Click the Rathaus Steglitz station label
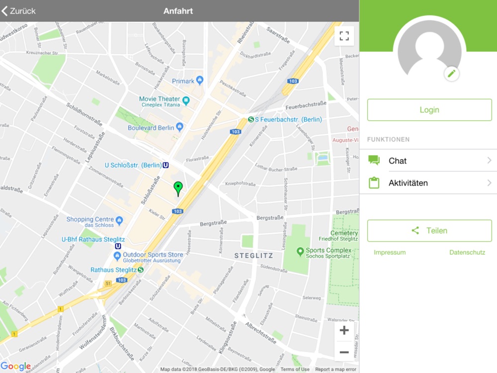Image resolution: width=497 pixels, height=373 pixels. coord(113,270)
